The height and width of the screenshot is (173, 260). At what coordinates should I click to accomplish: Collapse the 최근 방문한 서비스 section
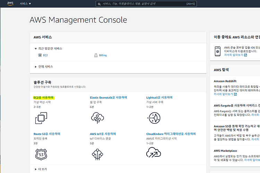48,48
